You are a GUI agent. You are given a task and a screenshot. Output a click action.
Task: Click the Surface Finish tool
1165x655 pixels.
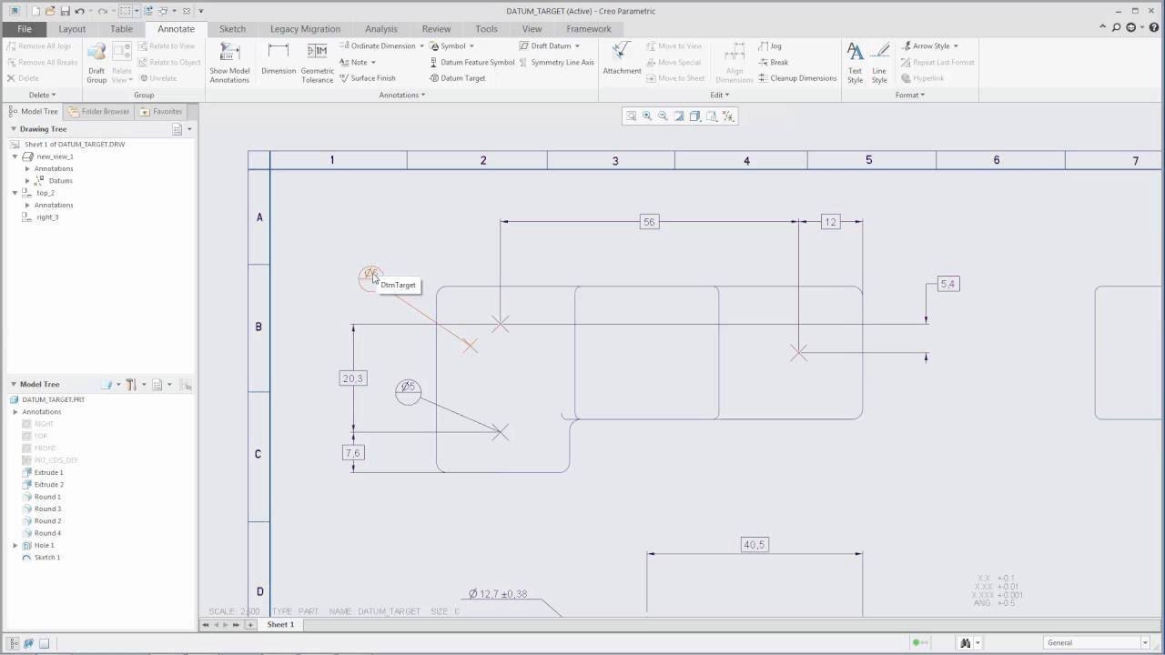(367, 78)
